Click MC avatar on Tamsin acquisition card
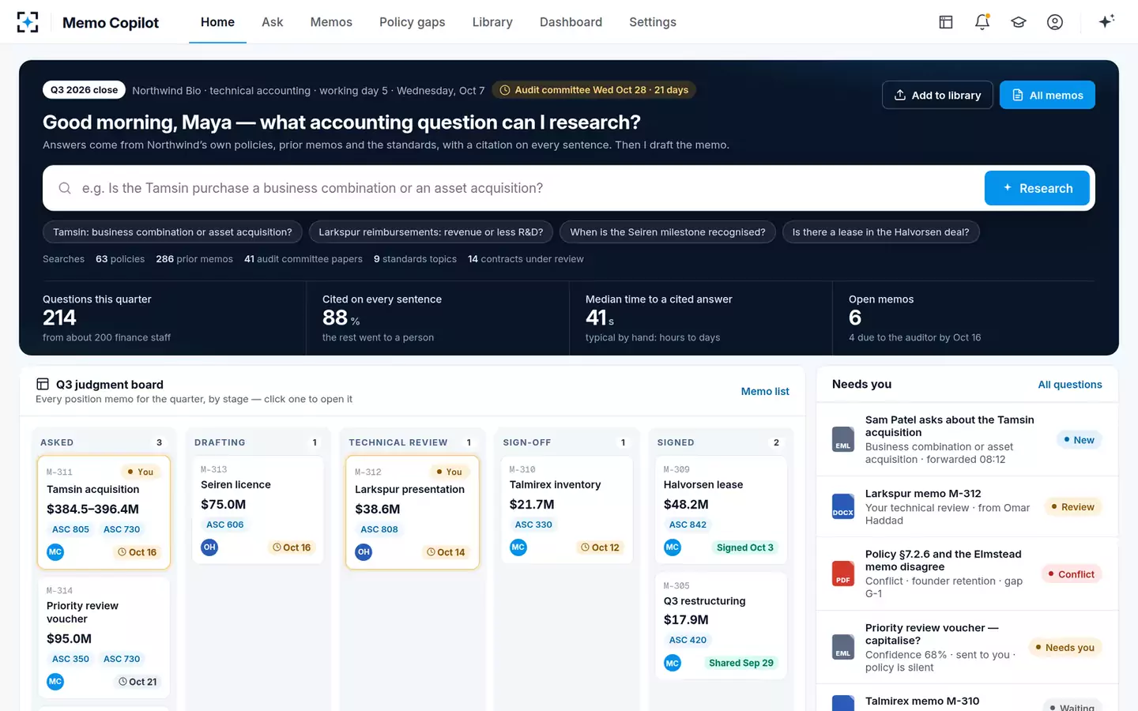1138x711 pixels. point(55,552)
